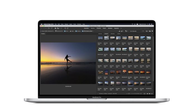Select the Libraries panel tab
194x107 pixels.
pyautogui.click(x=100, y=34)
